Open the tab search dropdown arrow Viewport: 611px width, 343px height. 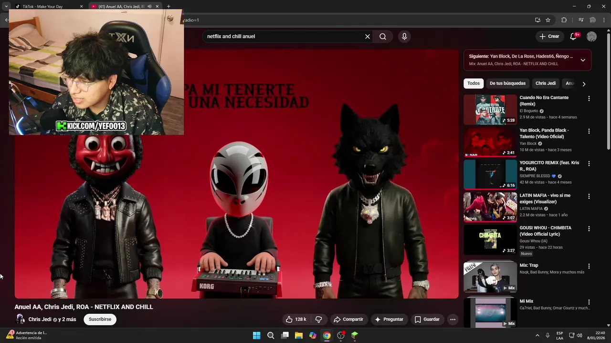[x=6, y=7]
